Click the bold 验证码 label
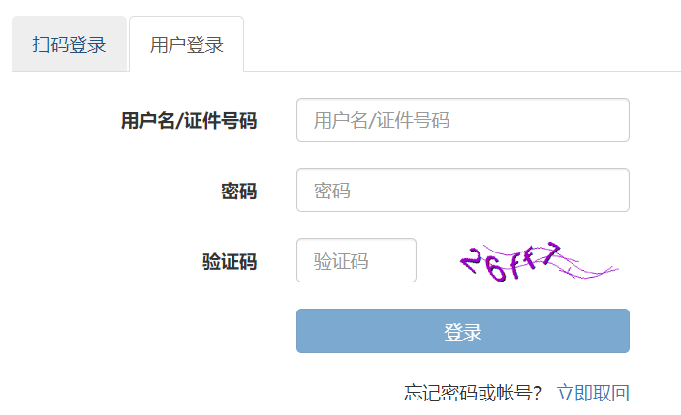This screenshot has height=415, width=681. pos(230,261)
